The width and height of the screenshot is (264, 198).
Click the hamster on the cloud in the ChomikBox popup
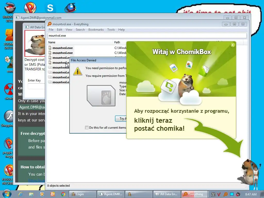pyautogui.click(x=187, y=85)
